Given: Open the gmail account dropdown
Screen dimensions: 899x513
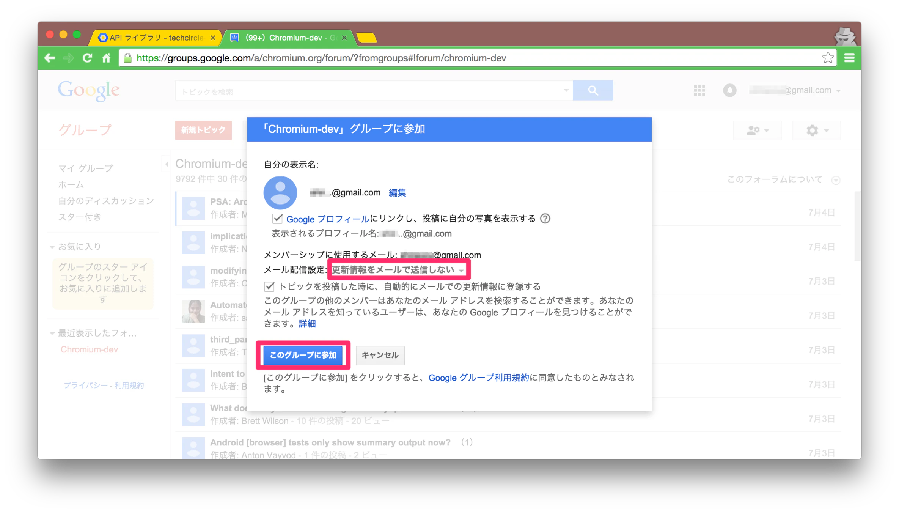Looking at the screenshot, I should point(795,90).
